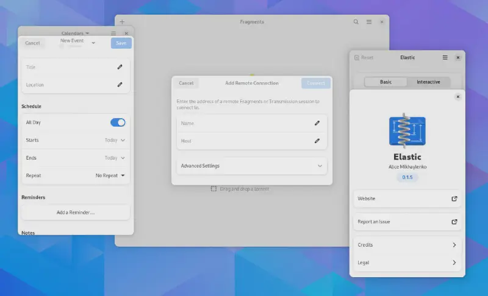The image size is (488, 296).
Task: Open the Starts date dropdown
Action: 115,140
